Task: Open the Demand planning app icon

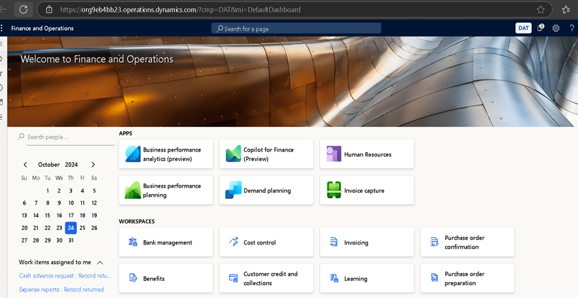Action: point(234,190)
